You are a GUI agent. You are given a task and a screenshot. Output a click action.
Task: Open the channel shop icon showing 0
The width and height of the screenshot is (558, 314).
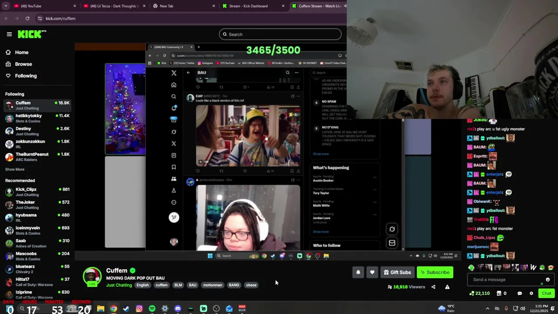pos(502,294)
